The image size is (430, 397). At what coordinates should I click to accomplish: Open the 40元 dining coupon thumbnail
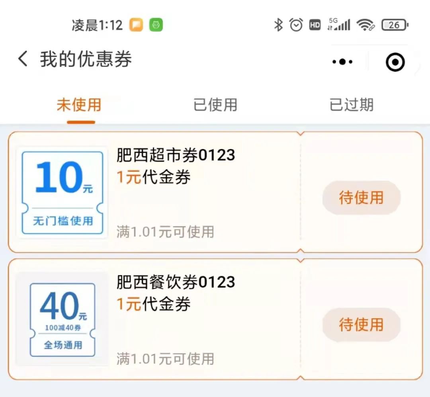tap(63, 319)
